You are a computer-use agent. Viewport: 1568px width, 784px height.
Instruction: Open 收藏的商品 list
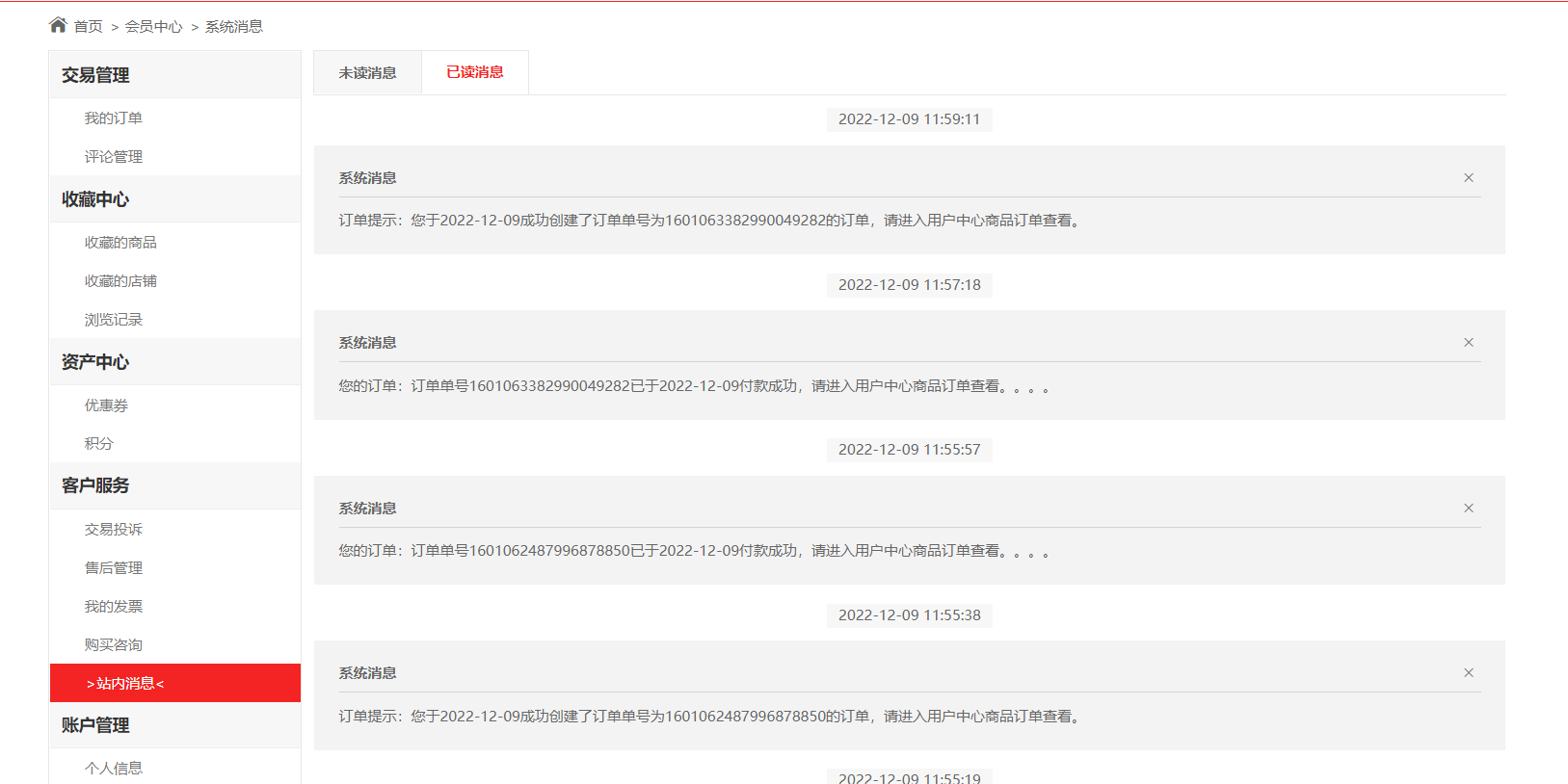[x=120, y=242]
